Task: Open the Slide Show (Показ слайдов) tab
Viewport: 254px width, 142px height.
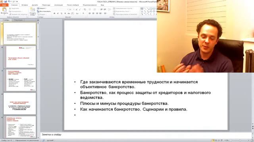Action: pos(73,5)
